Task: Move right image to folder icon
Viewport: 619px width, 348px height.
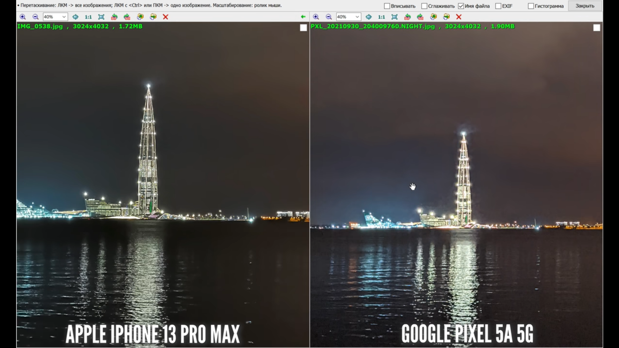Action: pyautogui.click(x=446, y=17)
